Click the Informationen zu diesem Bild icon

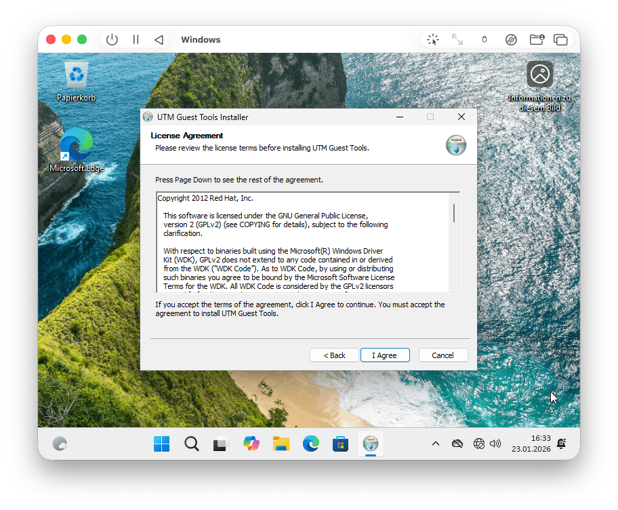point(540,75)
